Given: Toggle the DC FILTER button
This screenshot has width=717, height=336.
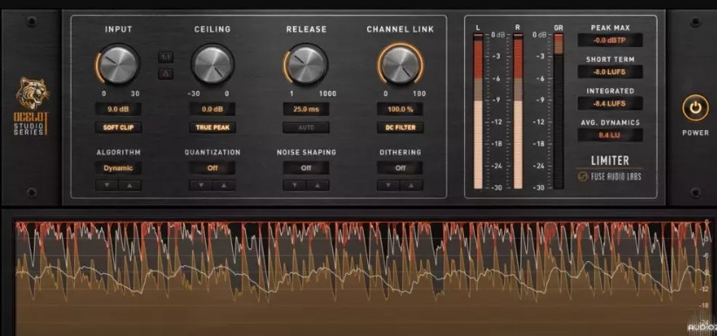Looking at the screenshot, I should point(400,127).
